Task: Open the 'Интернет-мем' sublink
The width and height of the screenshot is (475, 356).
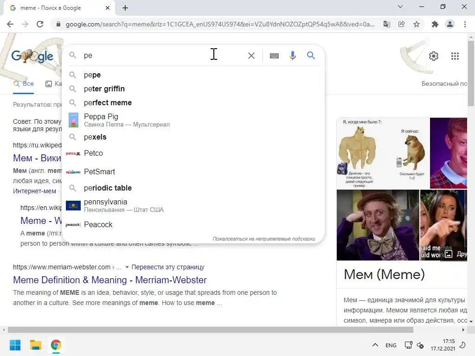Action: click(34, 191)
